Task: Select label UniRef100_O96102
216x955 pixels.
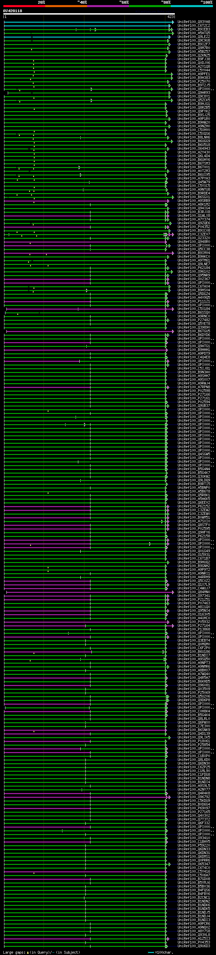Action: (x=194, y=271)
